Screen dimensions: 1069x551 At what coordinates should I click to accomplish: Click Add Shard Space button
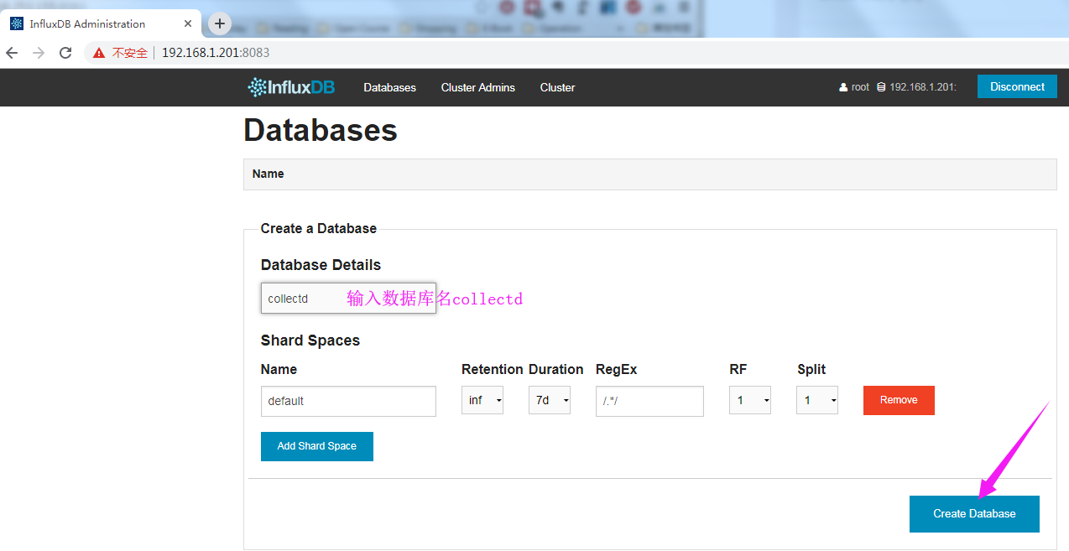(317, 446)
